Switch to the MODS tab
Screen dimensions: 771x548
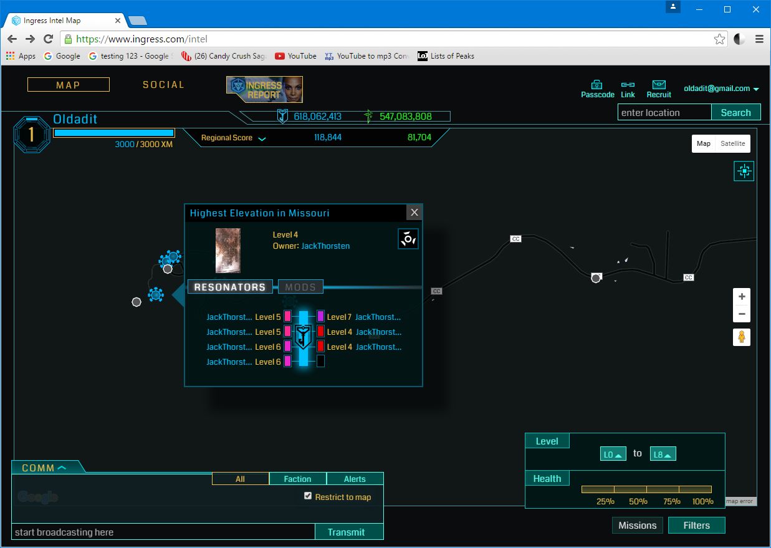tap(300, 287)
